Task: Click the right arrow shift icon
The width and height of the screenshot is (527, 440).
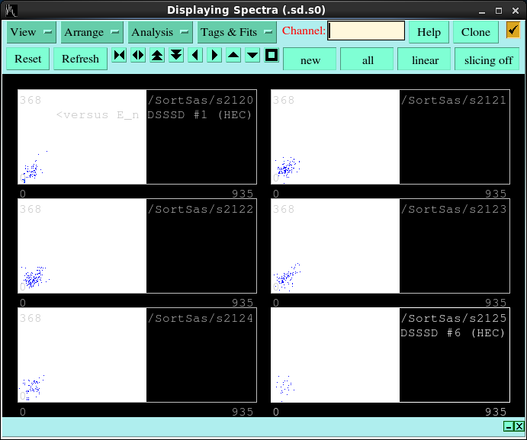Action: point(214,55)
